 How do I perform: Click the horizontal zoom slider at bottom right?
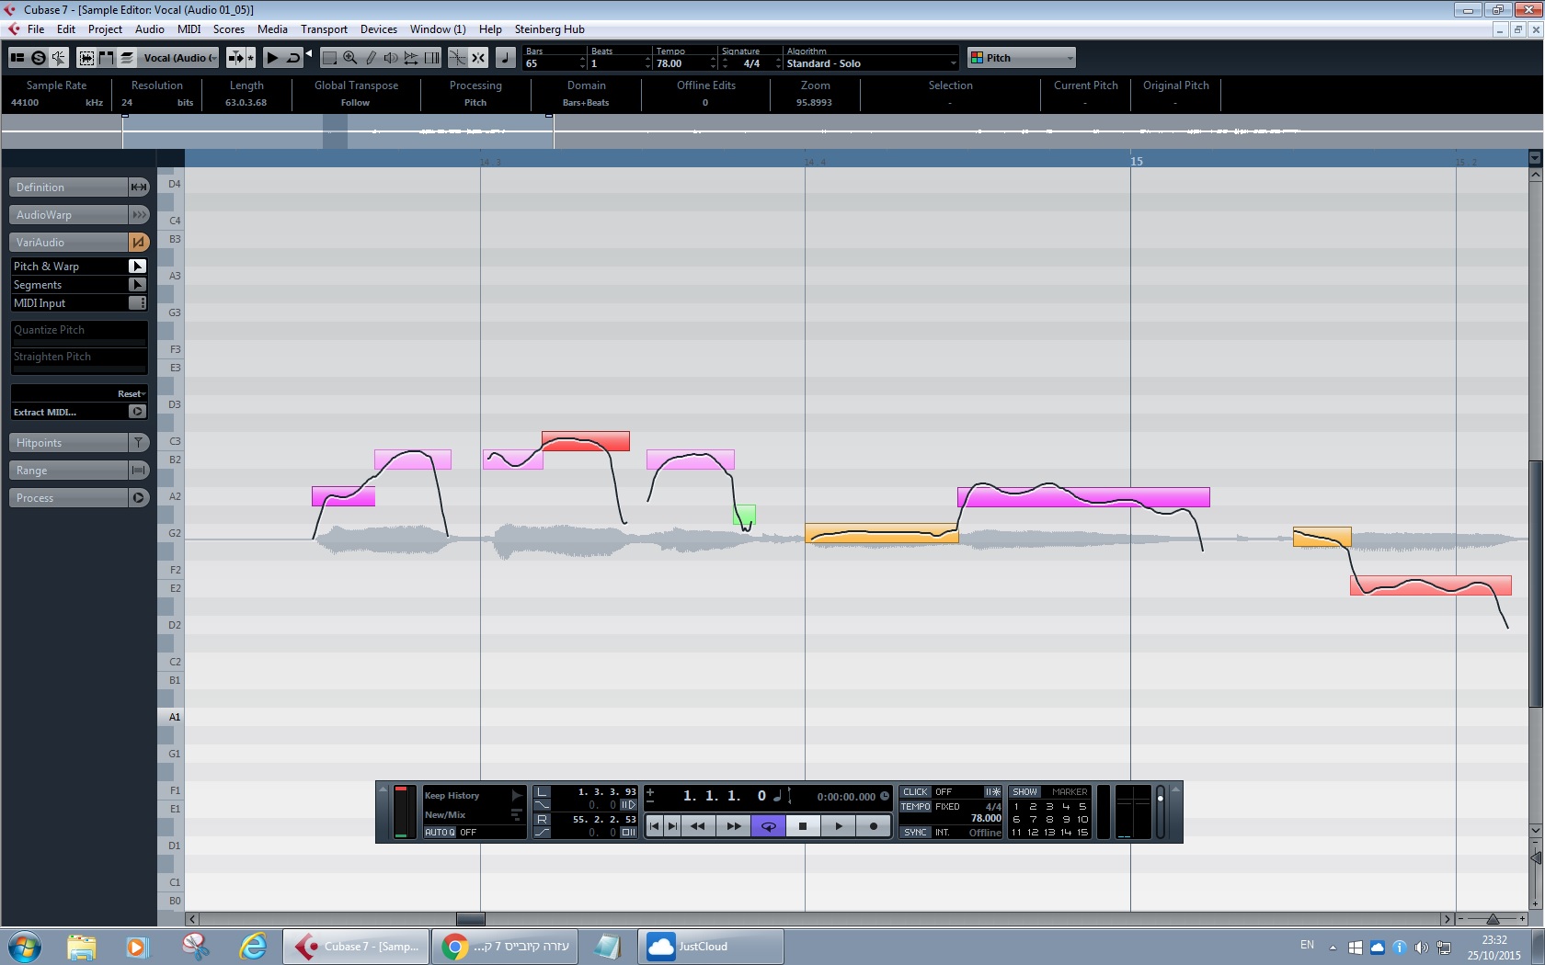pos(1492,919)
